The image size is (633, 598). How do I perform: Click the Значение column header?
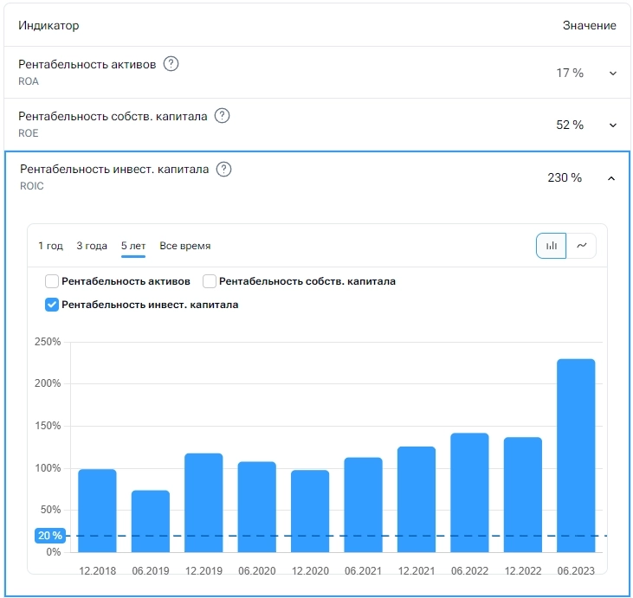click(x=589, y=26)
